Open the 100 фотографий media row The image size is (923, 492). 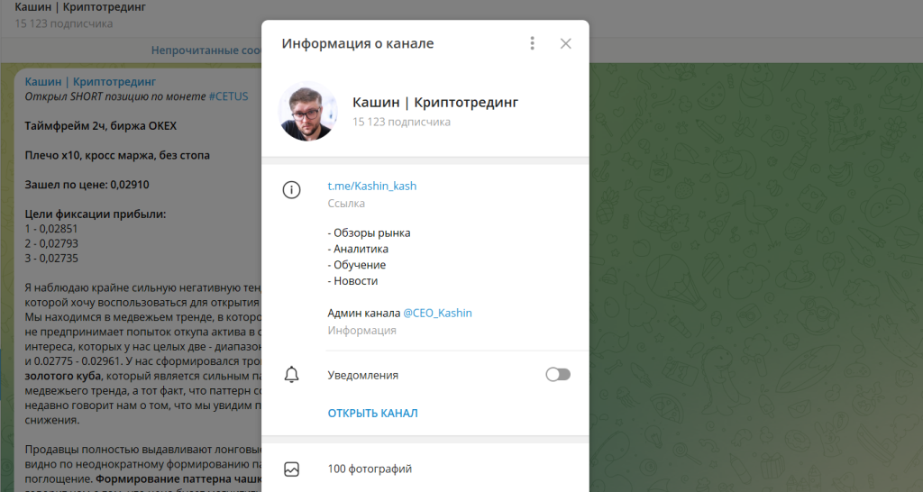tap(425, 469)
